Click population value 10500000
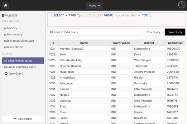The width and height of the screenshot is (187, 124). click(175, 48)
